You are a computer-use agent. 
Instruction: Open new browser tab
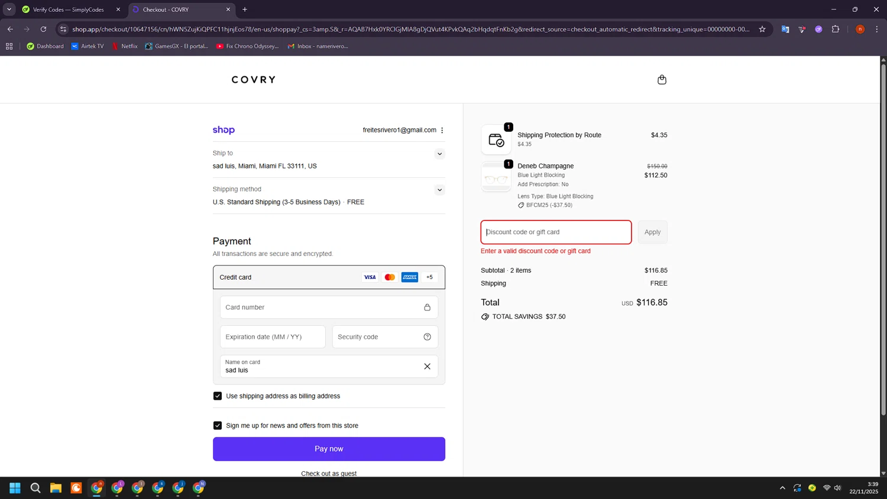245,9
